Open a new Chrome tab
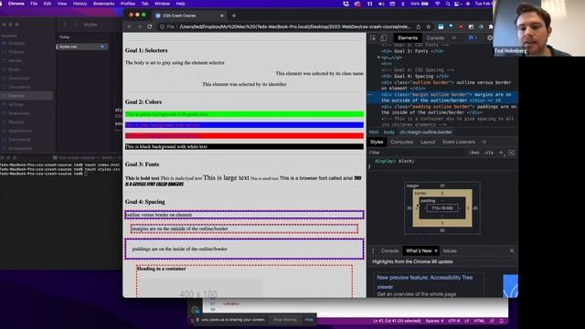585x329 pixels. pyautogui.click(x=234, y=16)
